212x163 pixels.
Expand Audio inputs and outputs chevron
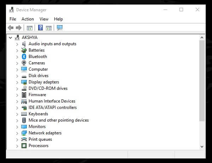tap(17, 44)
